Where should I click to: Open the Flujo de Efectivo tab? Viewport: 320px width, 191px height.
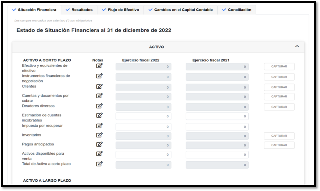121,10
